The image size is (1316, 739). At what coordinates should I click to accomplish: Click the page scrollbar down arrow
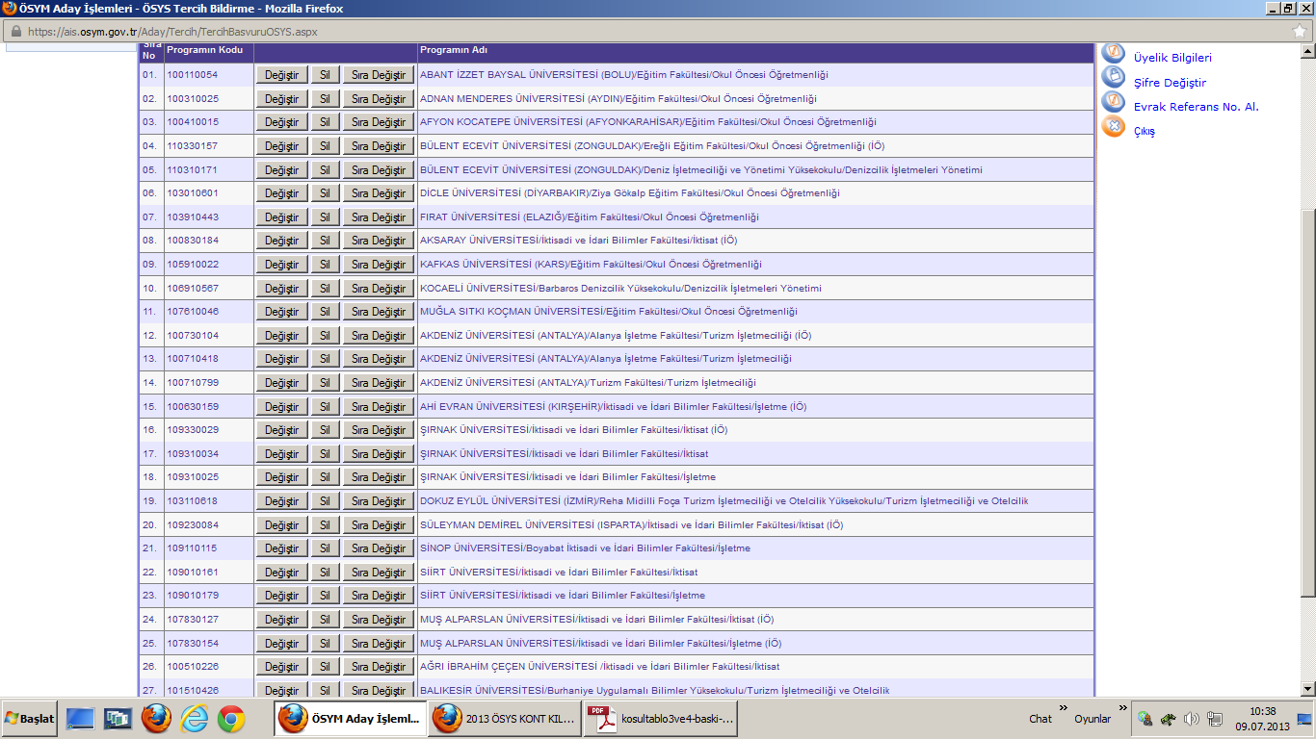pyautogui.click(x=1307, y=688)
